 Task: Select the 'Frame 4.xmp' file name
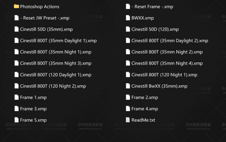[x=145, y=109]
